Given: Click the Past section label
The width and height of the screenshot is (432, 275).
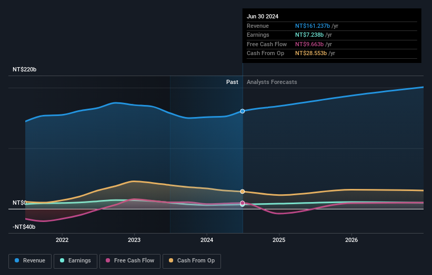Looking at the screenshot, I should [x=232, y=82].
